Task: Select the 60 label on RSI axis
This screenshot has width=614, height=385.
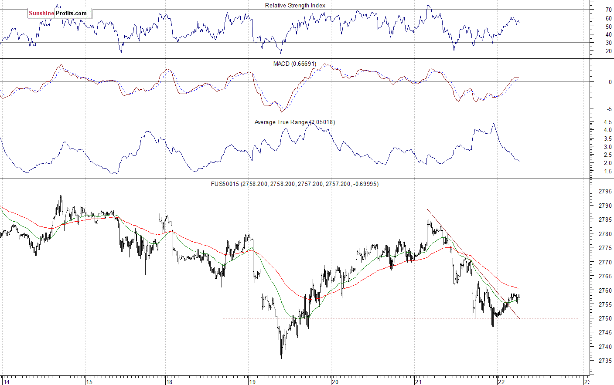Action: (608, 18)
